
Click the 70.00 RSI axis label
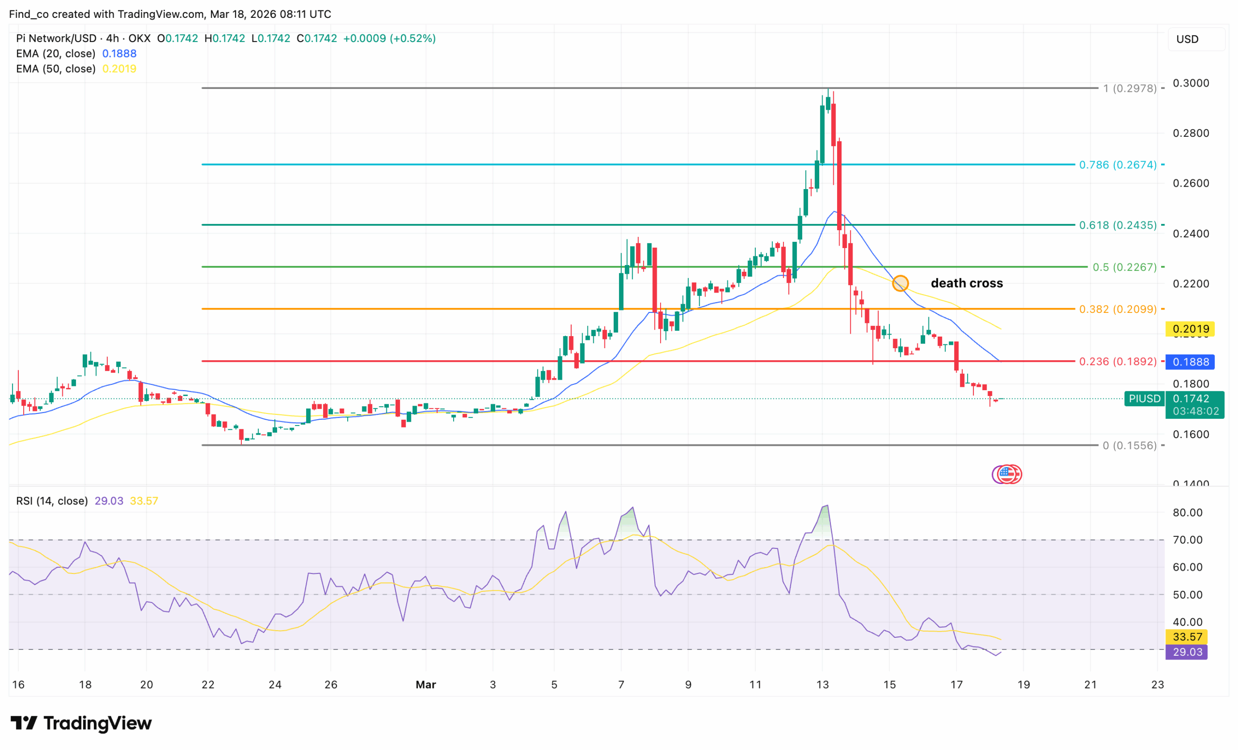[x=1187, y=540]
